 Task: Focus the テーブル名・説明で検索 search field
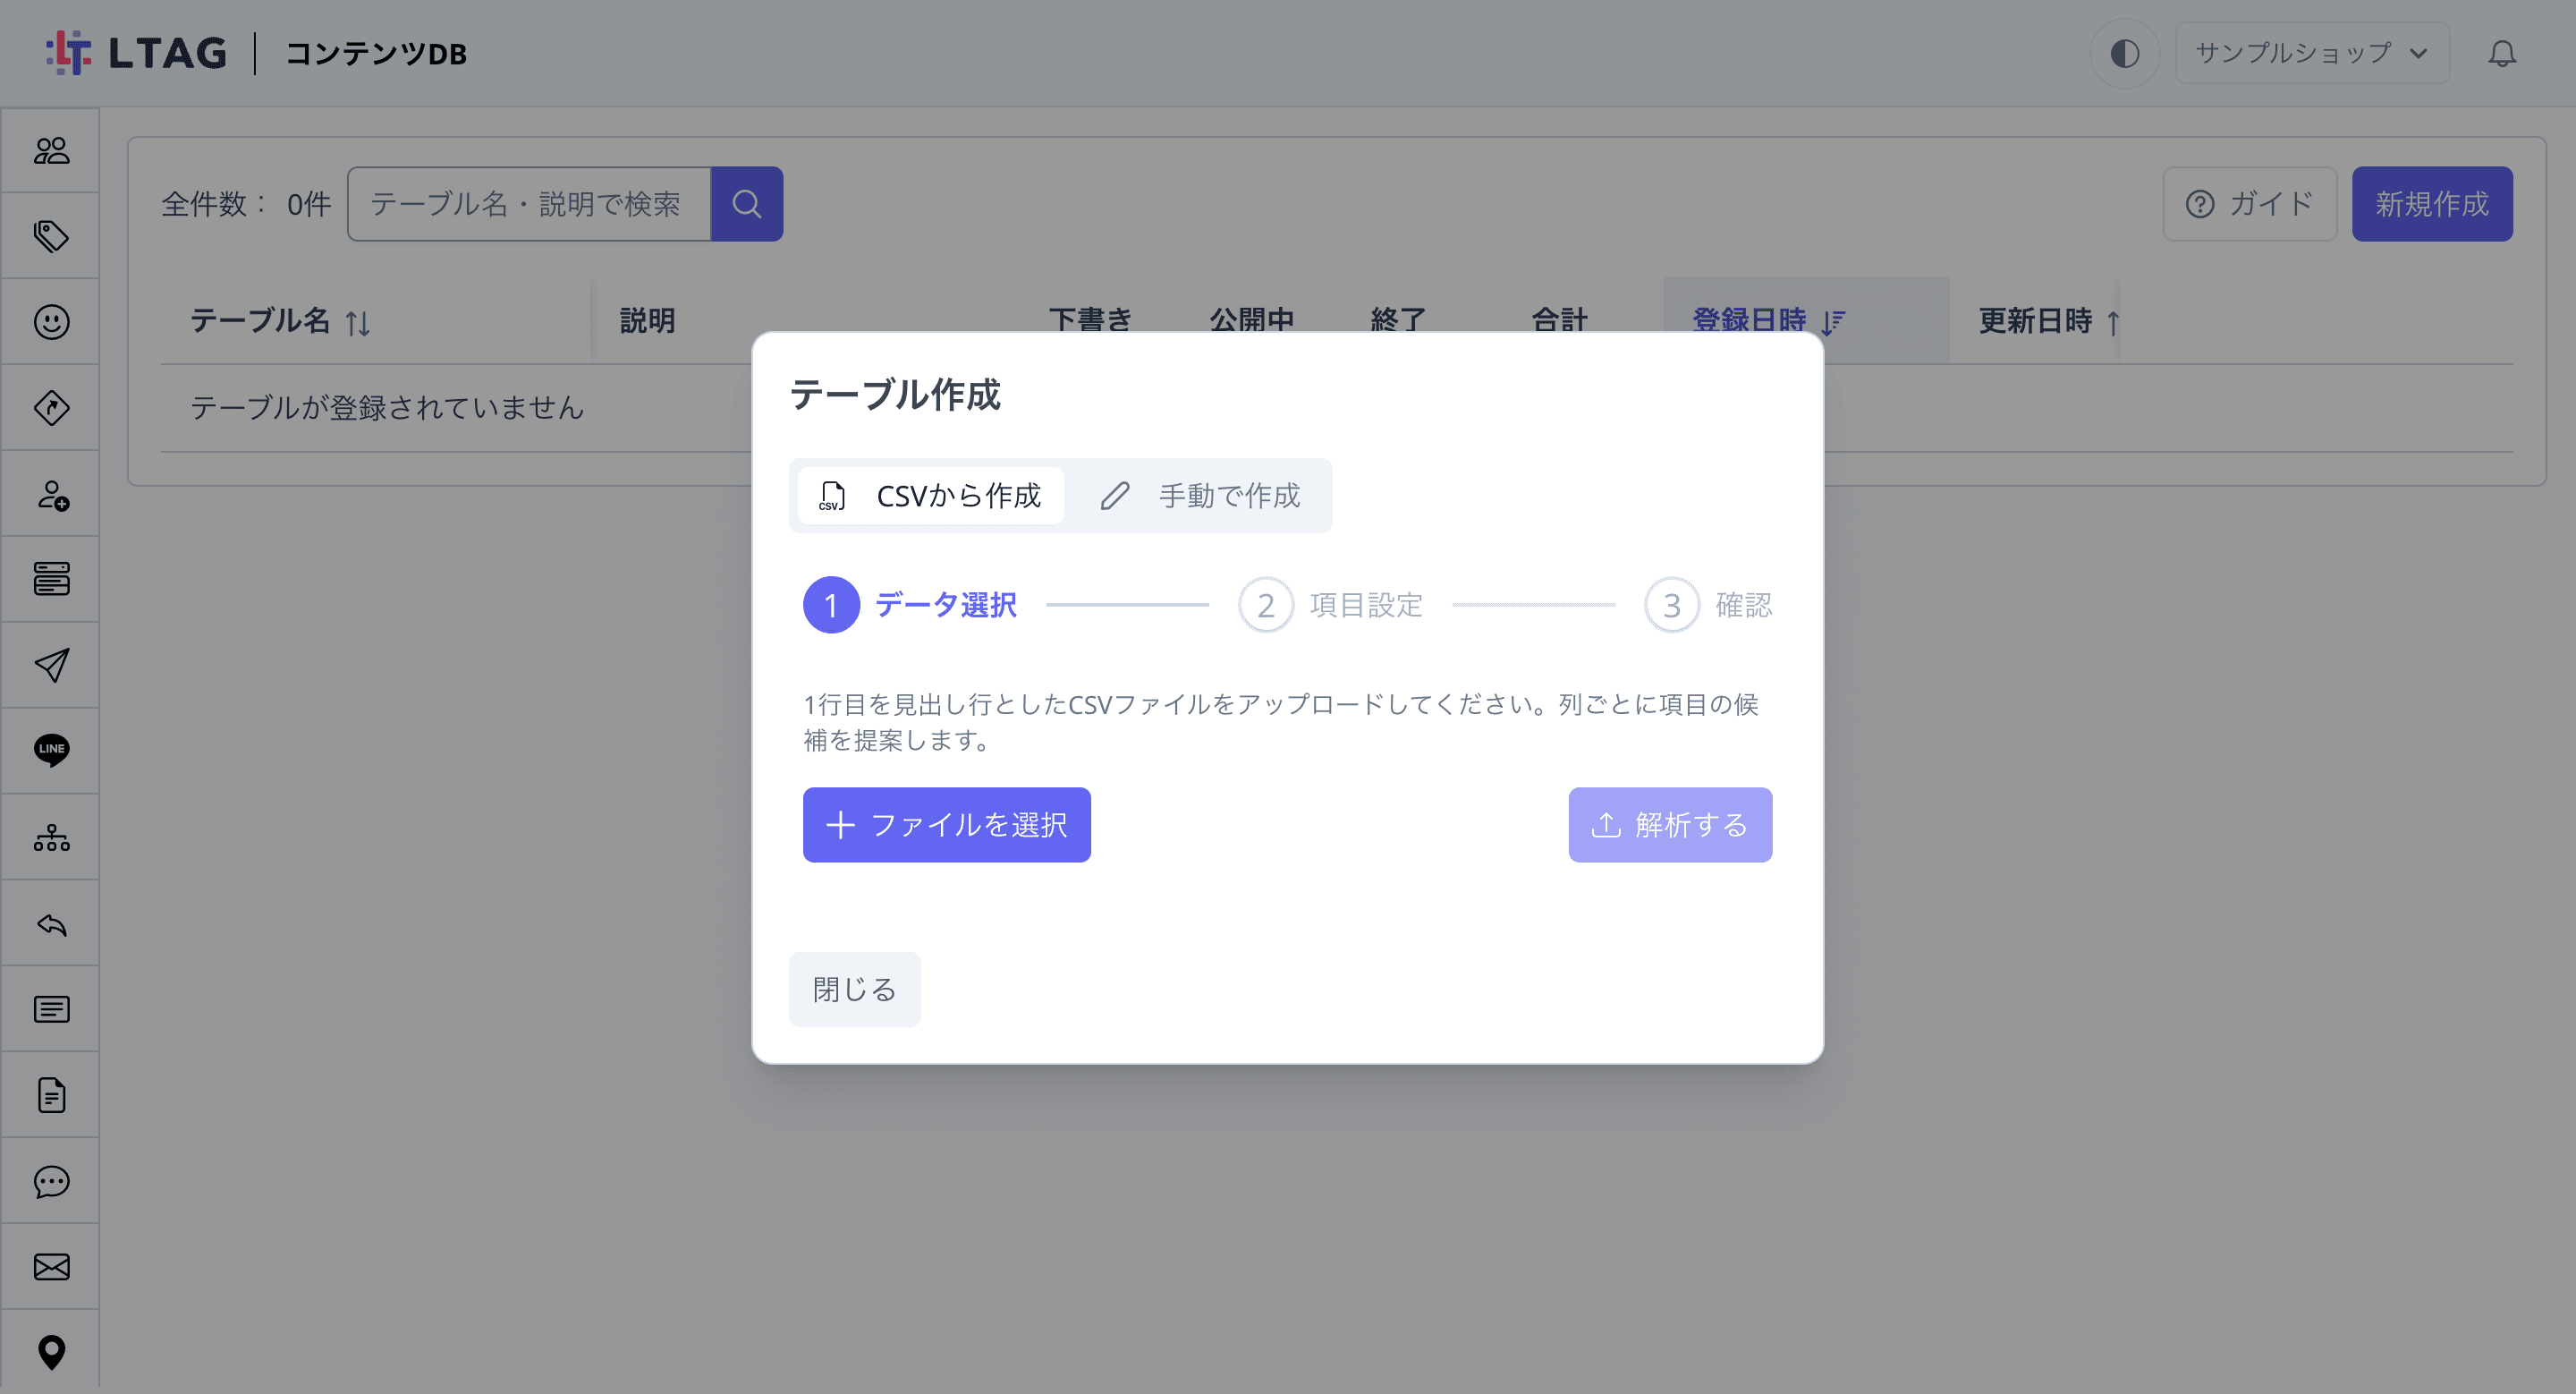[529, 204]
